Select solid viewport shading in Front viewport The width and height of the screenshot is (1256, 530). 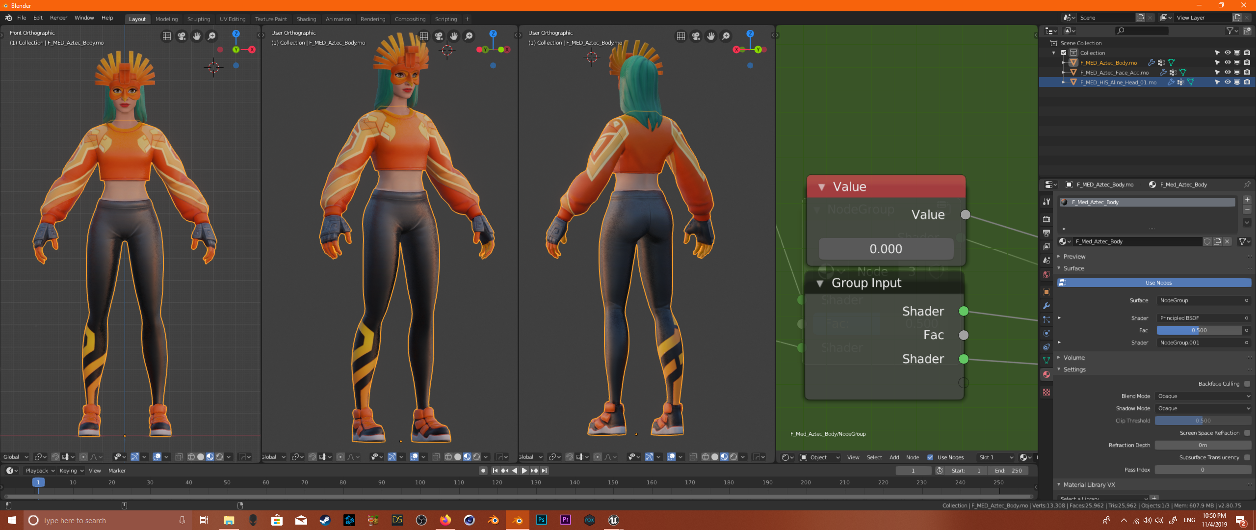pyautogui.click(x=201, y=457)
